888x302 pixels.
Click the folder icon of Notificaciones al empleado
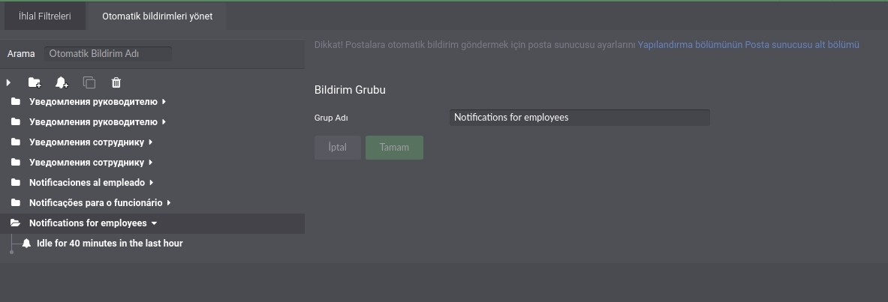coord(15,183)
